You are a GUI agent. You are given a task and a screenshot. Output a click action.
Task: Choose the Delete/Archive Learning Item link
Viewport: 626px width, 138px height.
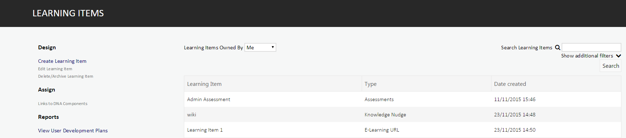pyautogui.click(x=65, y=76)
